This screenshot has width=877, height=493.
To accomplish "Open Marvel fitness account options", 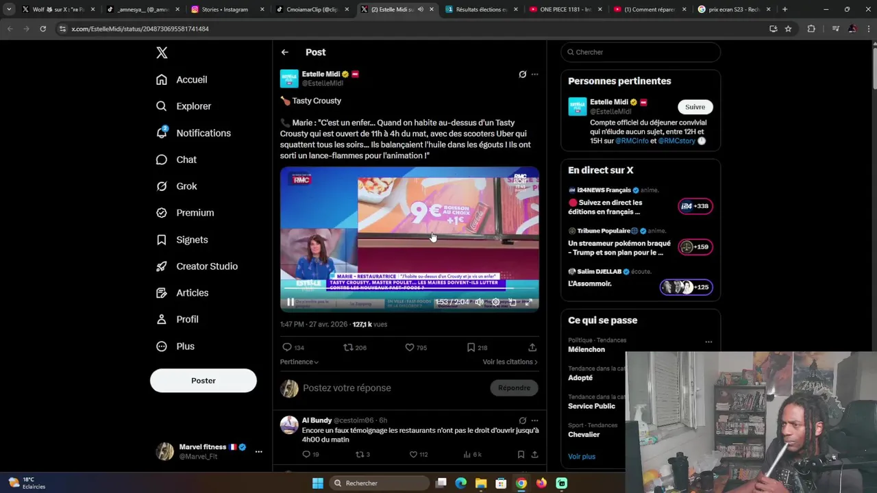I will [258, 451].
